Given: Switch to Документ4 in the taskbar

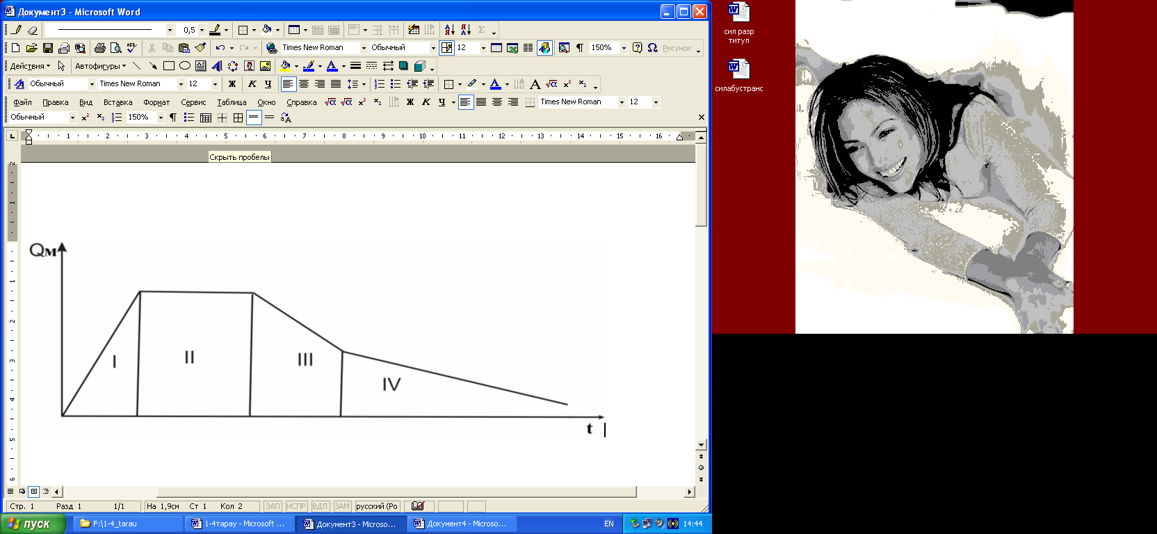Looking at the screenshot, I should pos(461,524).
